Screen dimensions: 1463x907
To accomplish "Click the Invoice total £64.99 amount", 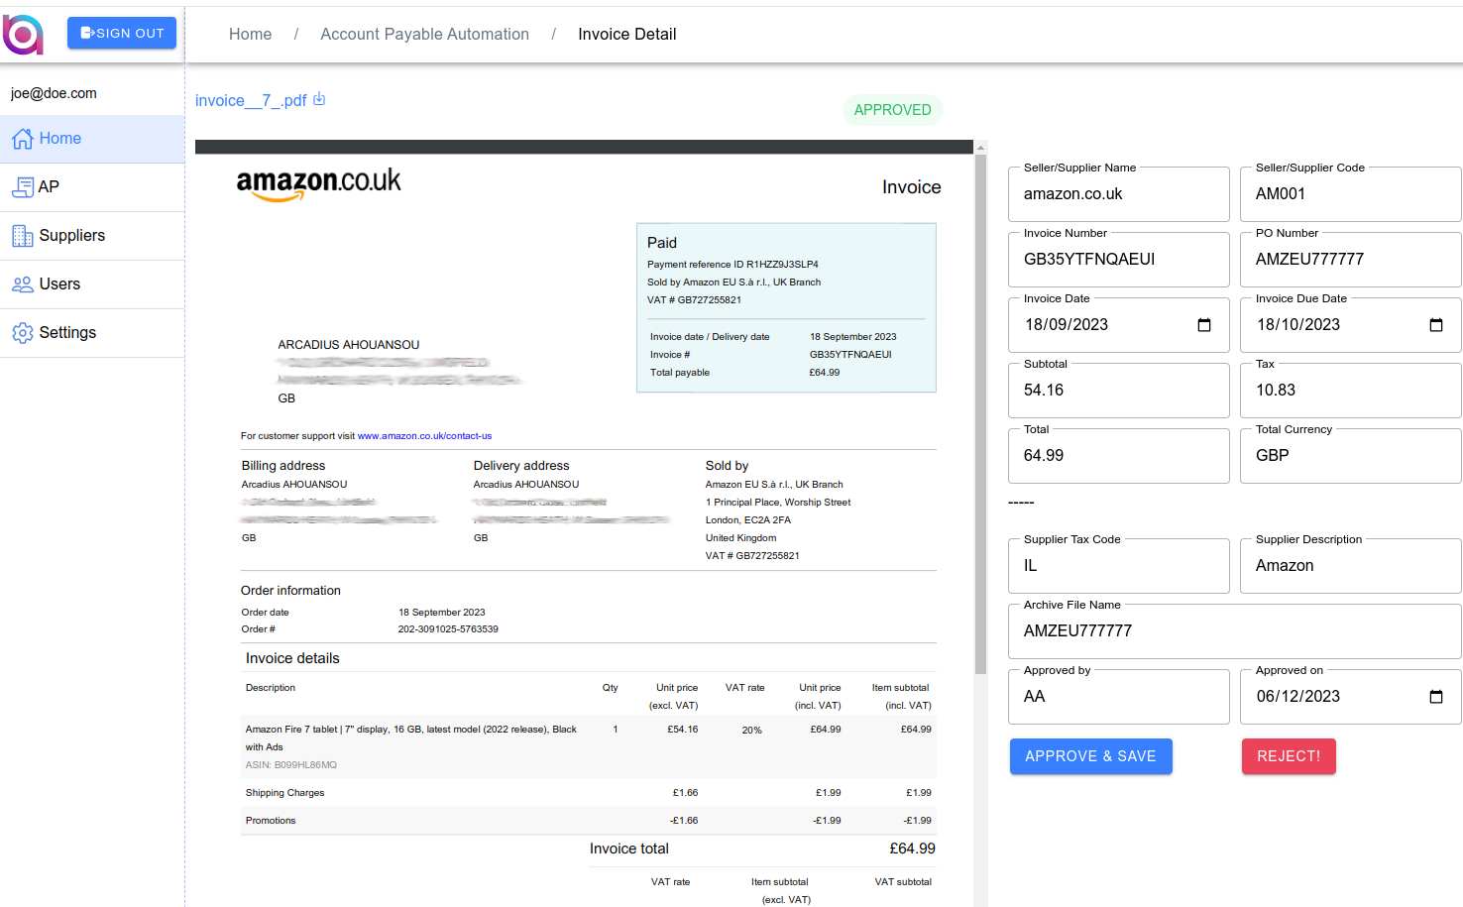I will [x=912, y=849].
